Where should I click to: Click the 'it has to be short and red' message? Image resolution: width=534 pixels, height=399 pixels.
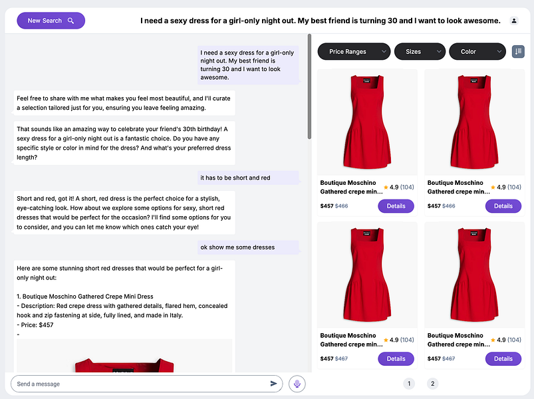tap(248, 178)
